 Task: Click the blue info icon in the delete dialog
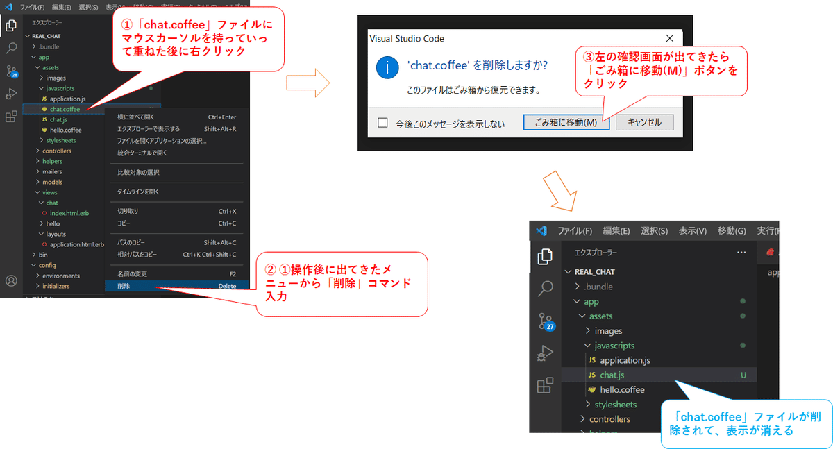[387, 67]
